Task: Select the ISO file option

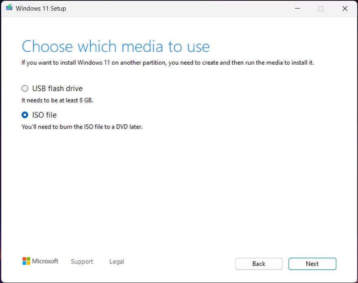Action: pyautogui.click(x=25, y=115)
